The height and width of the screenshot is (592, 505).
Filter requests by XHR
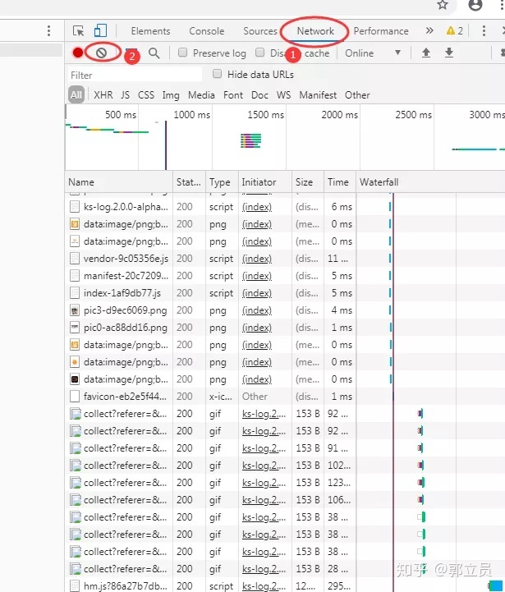coord(103,94)
